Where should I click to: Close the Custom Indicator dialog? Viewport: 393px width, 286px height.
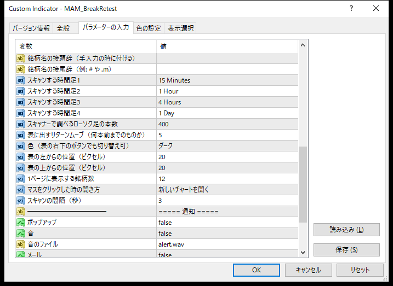coord(376,8)
